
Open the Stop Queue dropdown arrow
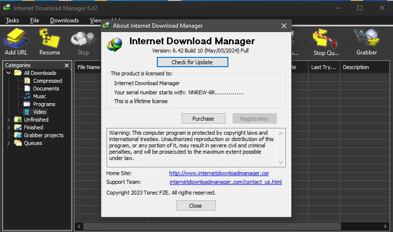coord(346,41)
